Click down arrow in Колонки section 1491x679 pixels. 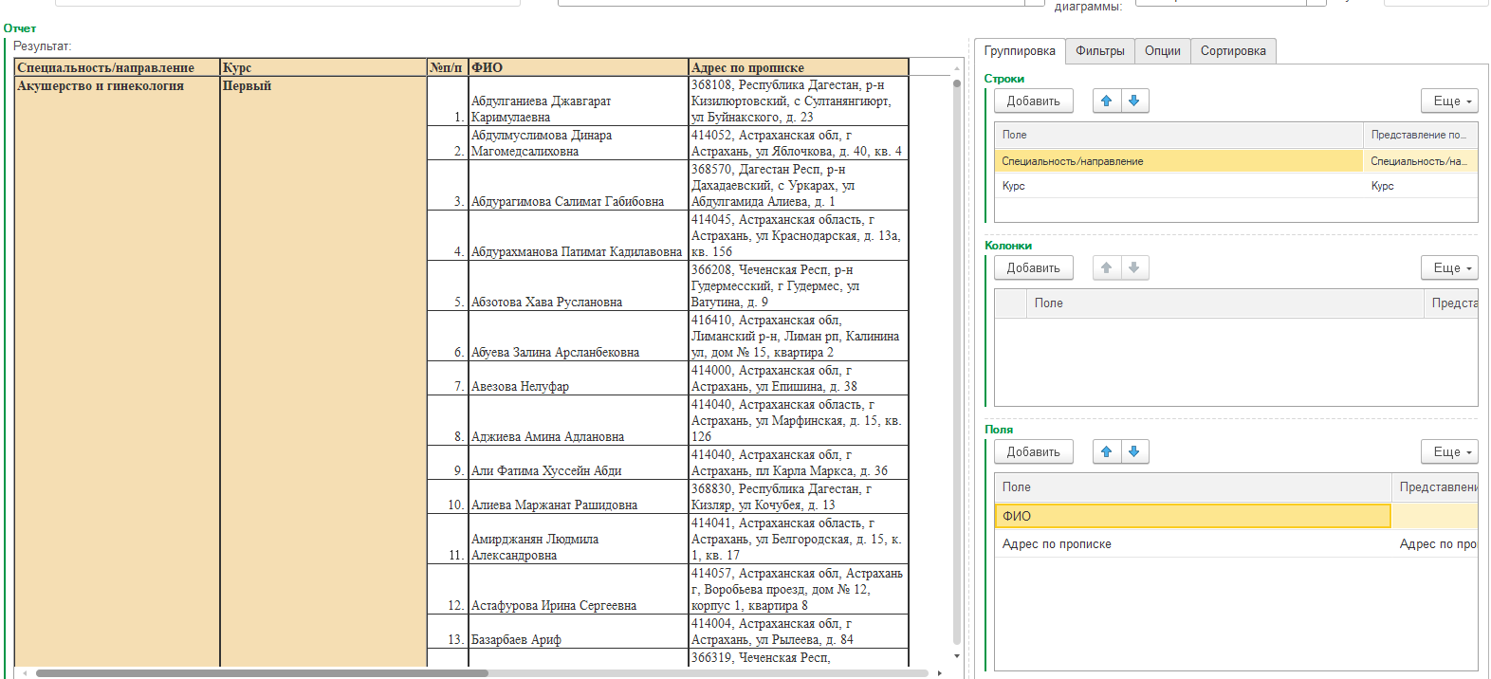1133,267
